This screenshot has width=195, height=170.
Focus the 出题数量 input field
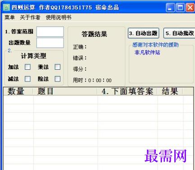(50, 43)
